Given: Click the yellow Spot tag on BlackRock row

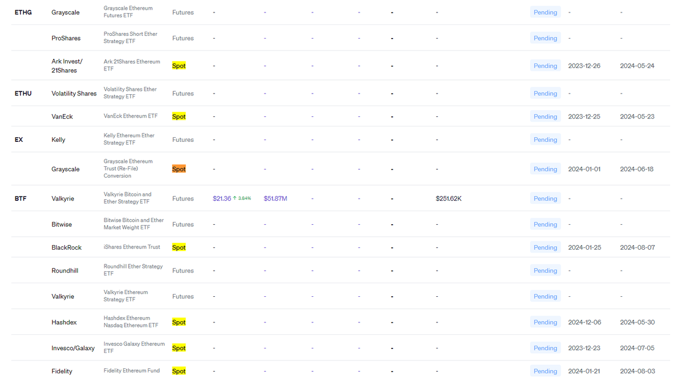Looking at the screenshot, I should (x=178, y=247).
